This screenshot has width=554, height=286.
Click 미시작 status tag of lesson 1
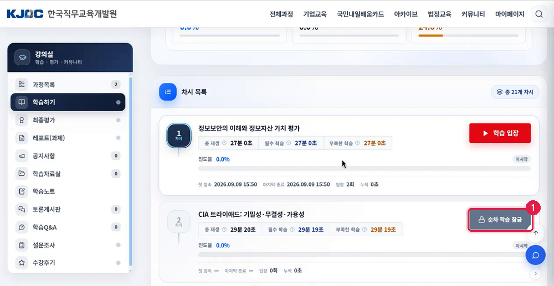[x=521, y=159]
